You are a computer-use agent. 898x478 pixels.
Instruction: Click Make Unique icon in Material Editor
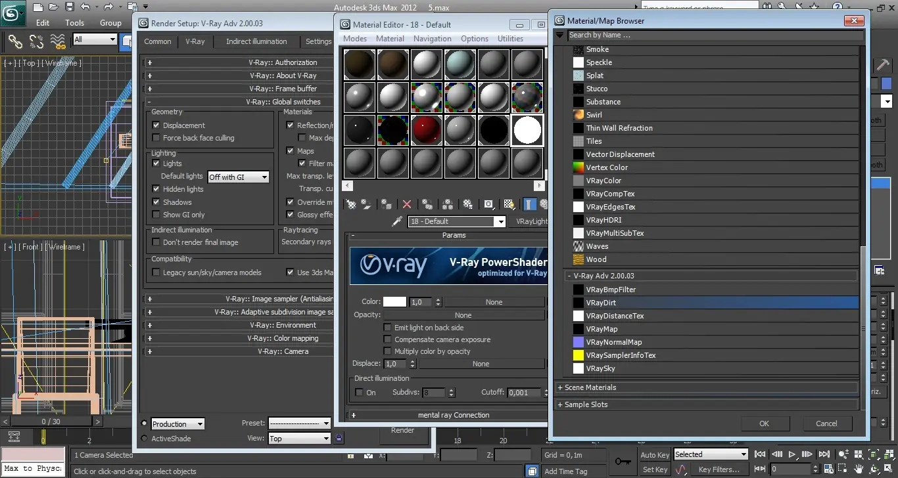pos(448,204)
